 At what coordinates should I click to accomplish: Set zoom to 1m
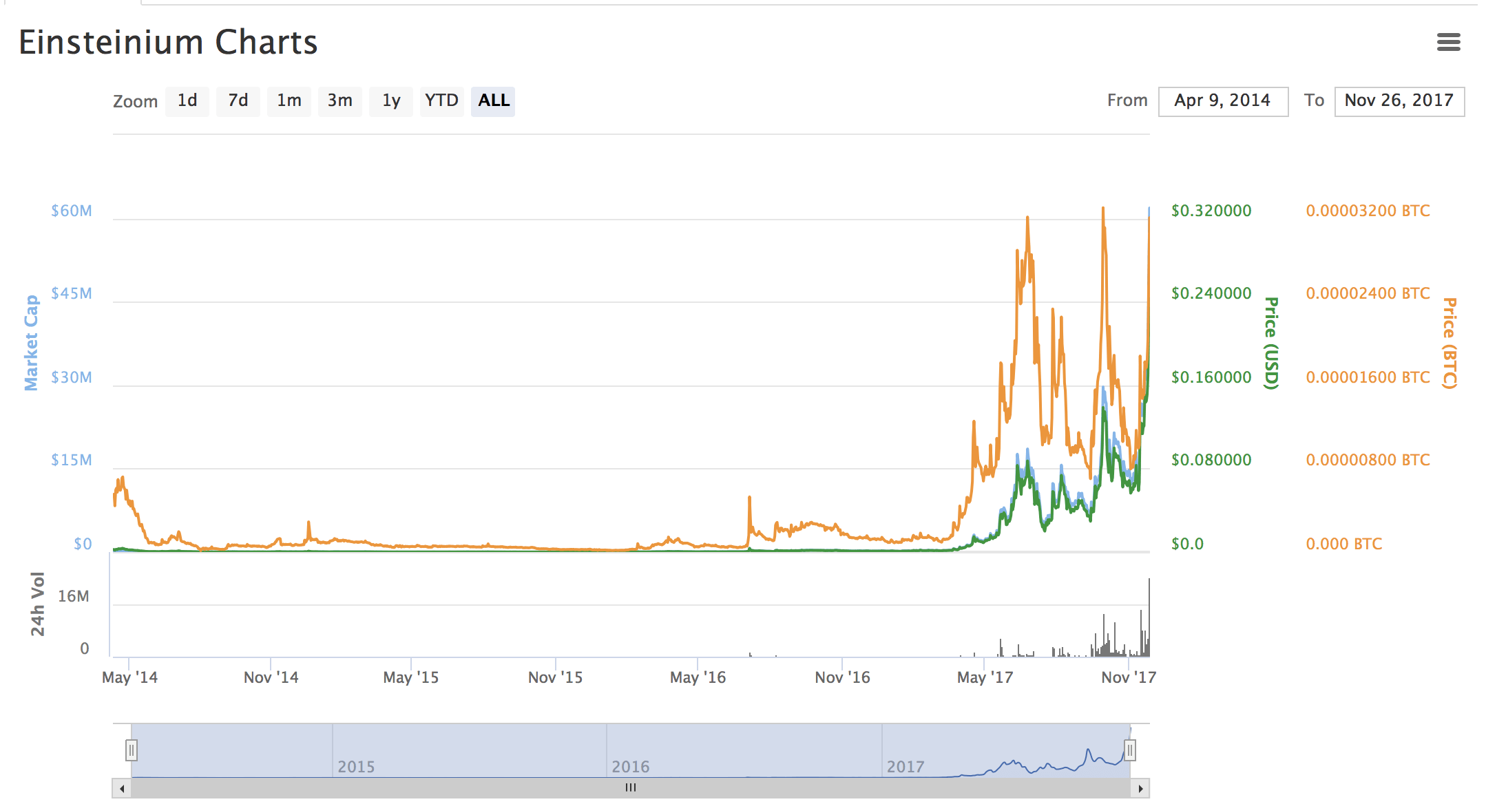289,101
